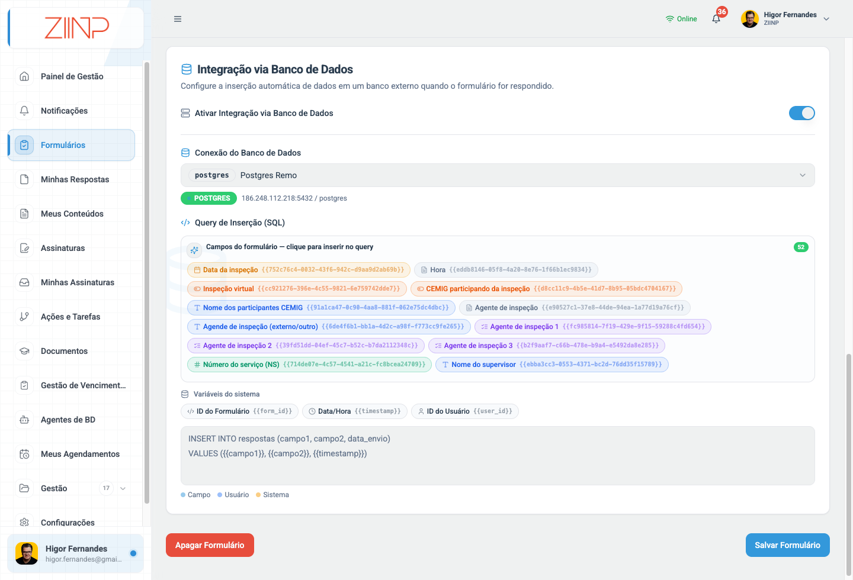Image resolution: width=853 pixels, height=580 pixels.
Task: Click the Assinaturas signature icon
Action: click(x=24, y=248)
